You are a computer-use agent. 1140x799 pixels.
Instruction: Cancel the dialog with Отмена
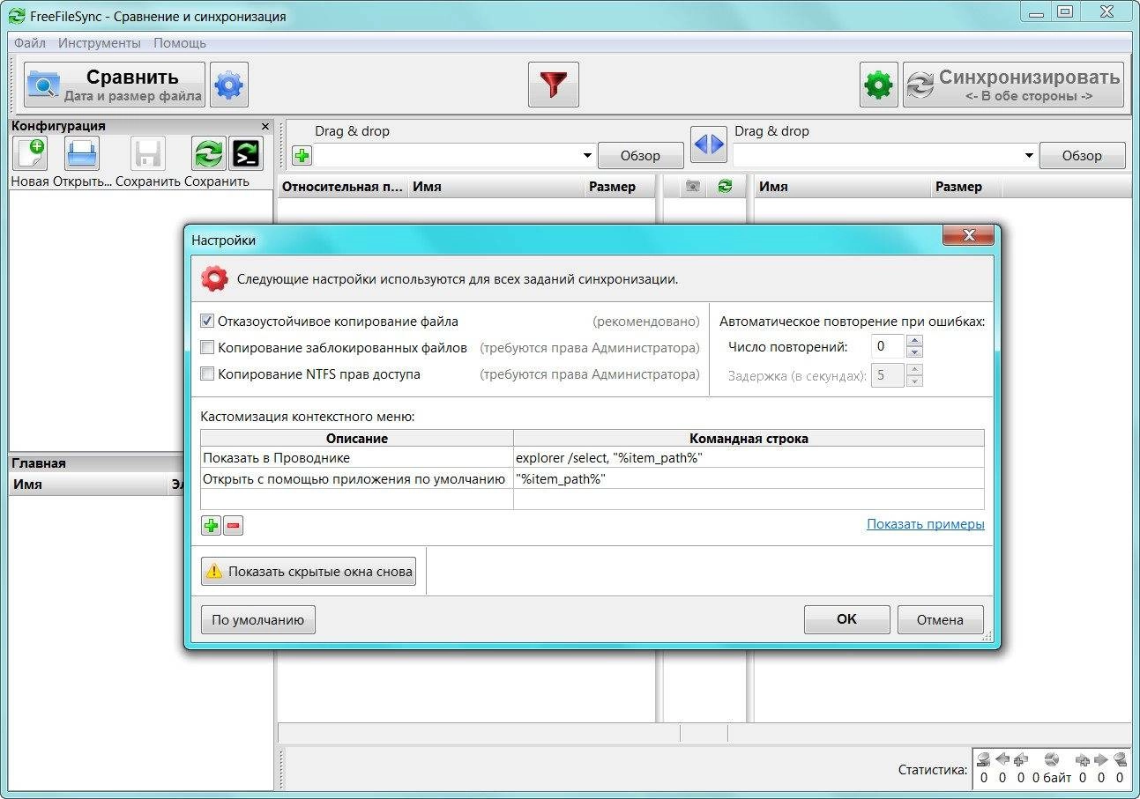point(940,619)
